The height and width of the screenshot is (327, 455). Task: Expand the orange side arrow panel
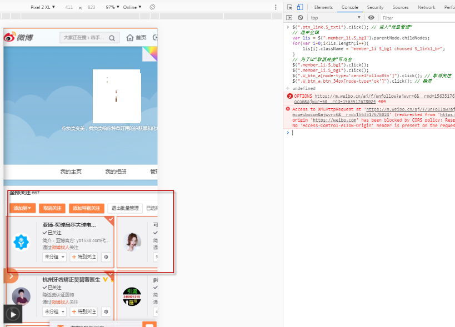click(x=11, y=275)
